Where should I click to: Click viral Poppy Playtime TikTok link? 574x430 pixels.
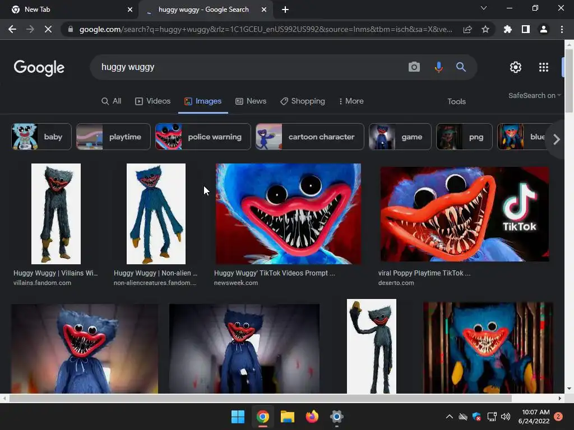click(424, 273)
